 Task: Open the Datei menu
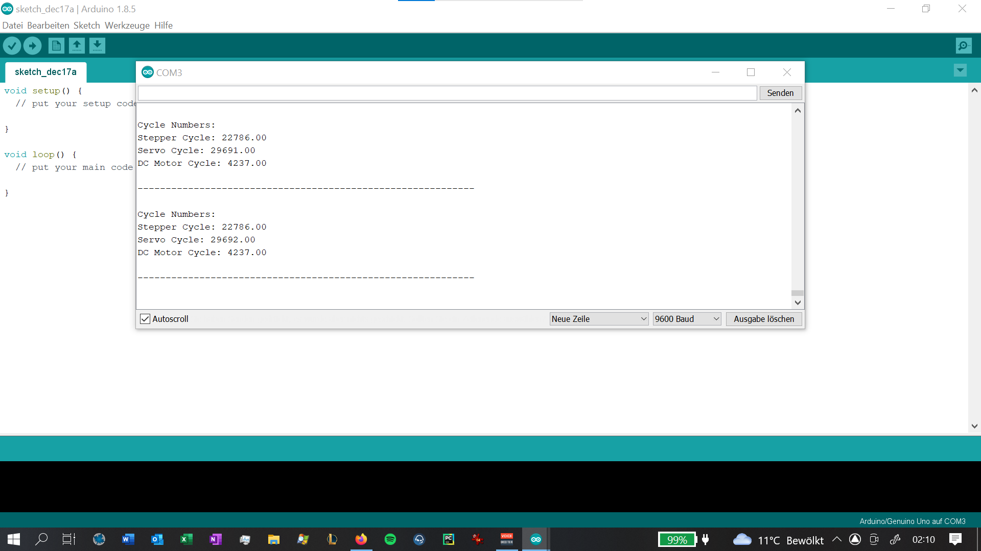12,26
